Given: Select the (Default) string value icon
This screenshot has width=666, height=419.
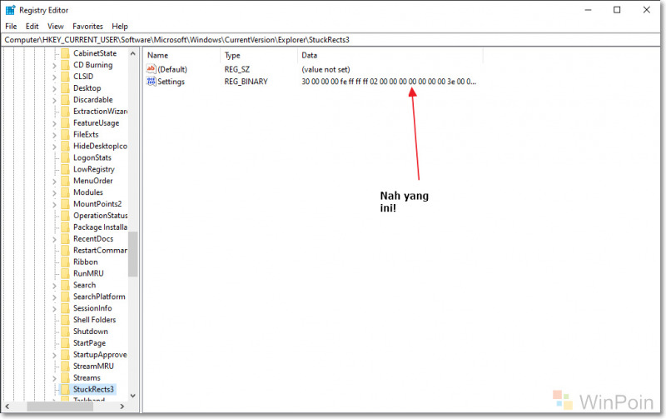Looking at the screenshot, I should click(152, 69).
